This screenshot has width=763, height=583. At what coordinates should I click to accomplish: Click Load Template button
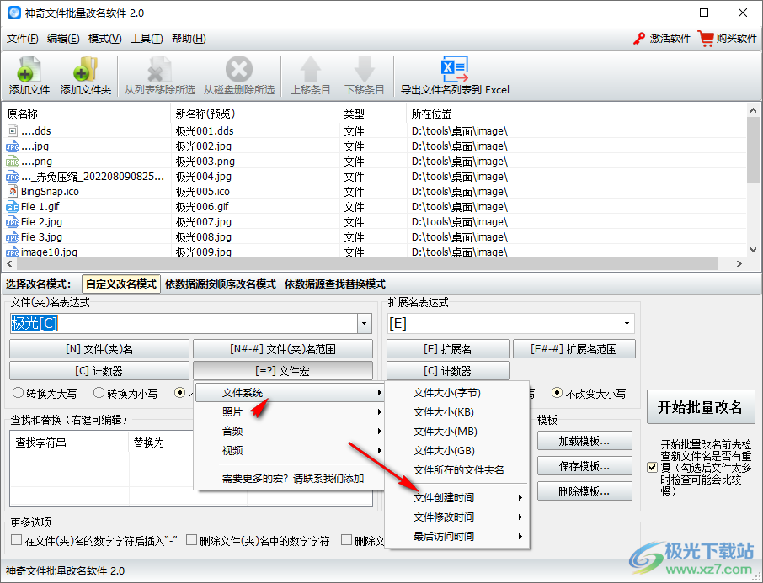584,441
